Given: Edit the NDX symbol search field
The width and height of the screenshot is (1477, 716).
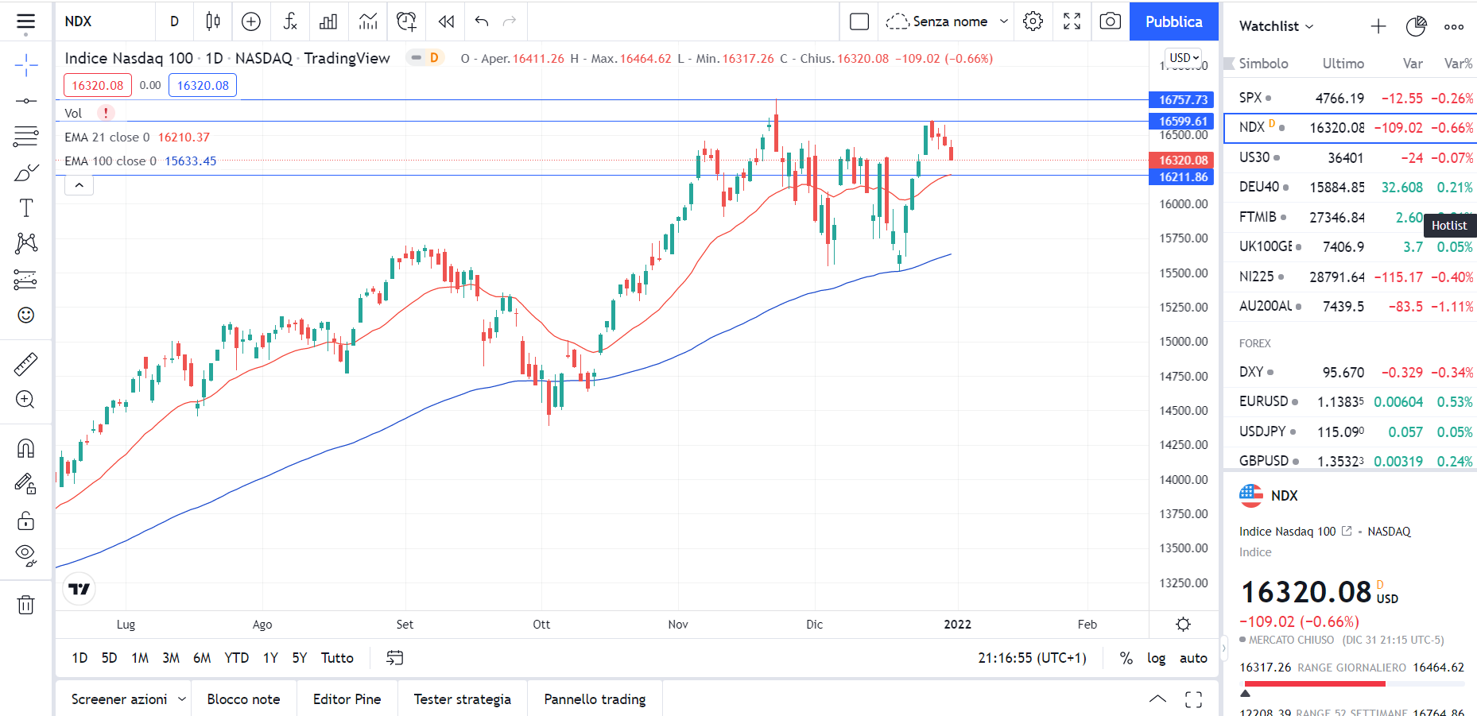Looking at the screenshot, I should [x=107, y=21].
